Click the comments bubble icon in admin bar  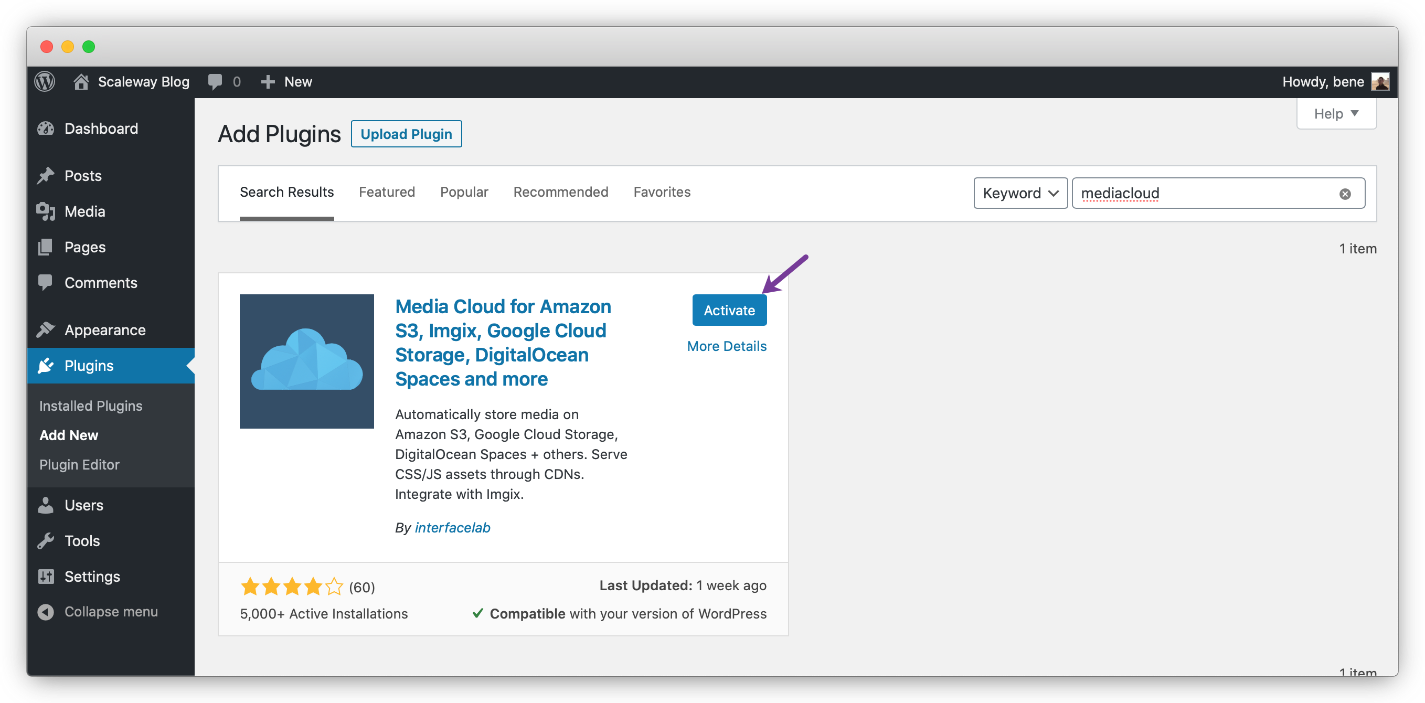(x=215, y=82)
